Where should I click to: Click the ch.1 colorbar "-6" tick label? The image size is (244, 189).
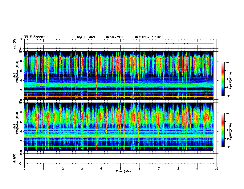point(228,62)
